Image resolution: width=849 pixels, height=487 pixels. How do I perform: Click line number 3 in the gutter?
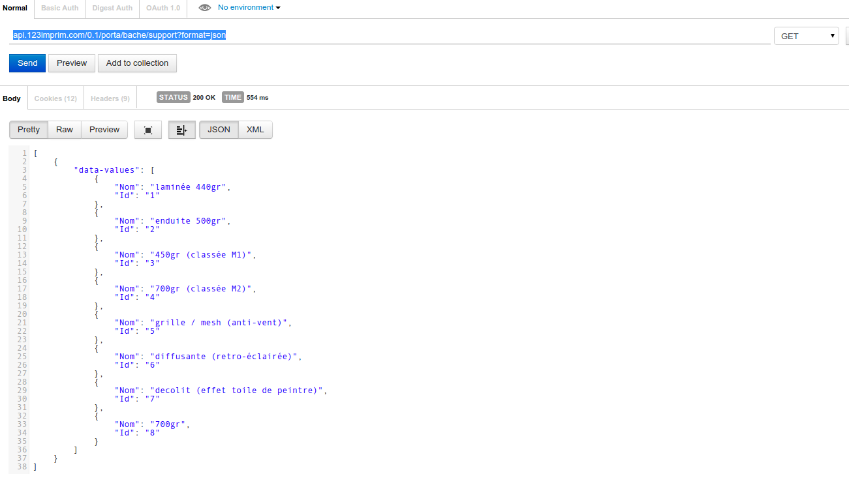point(24,170)
